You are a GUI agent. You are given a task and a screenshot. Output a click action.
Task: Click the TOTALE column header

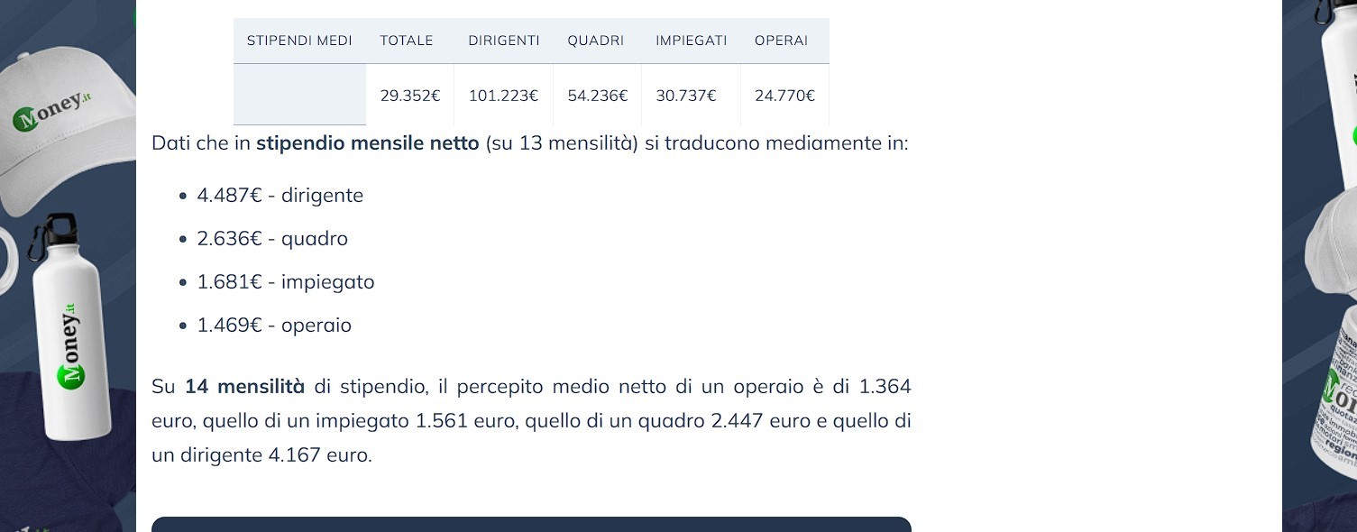(x=407, y=41)
